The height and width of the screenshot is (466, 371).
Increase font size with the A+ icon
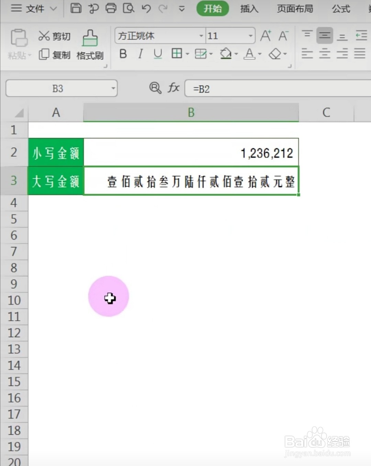click(265, 35)
